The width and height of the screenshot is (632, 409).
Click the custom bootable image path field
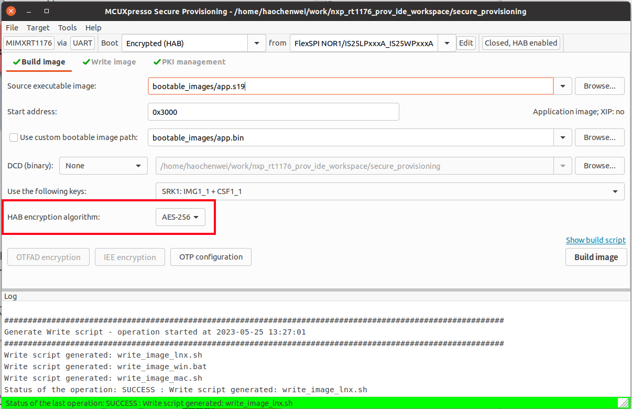coord(351,137)
